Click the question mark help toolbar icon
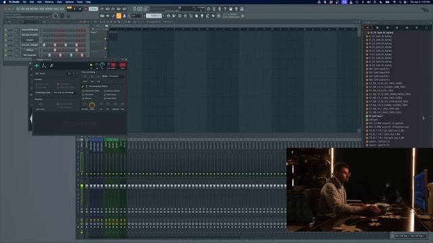This screenshot has width=433, height=243. (225, 9)
